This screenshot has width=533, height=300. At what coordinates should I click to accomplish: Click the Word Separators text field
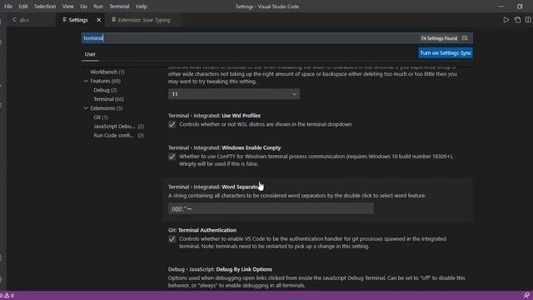pyautogui.click(x=271, y=209)
